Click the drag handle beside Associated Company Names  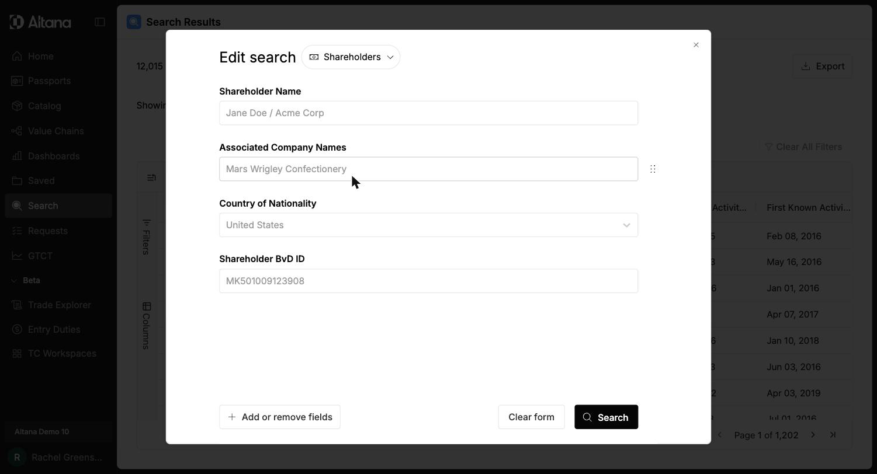[x=653, y=169]
